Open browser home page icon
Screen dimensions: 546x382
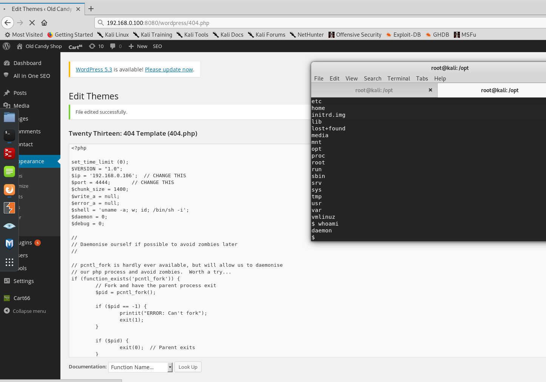click(x=44, y=23)
